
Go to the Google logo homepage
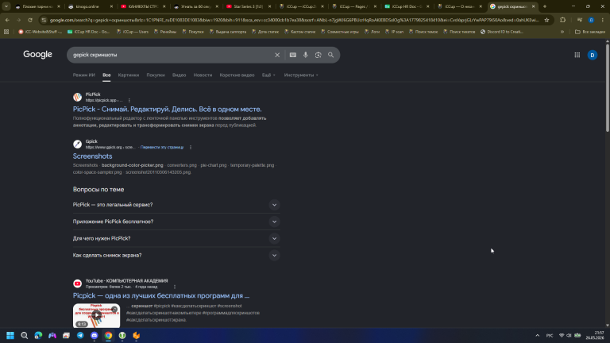tap(38, 55)
